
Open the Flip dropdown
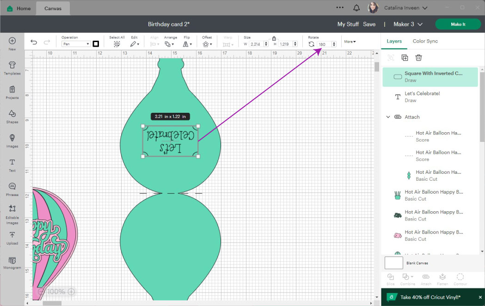pyautogui.click(x=187, y=44)
